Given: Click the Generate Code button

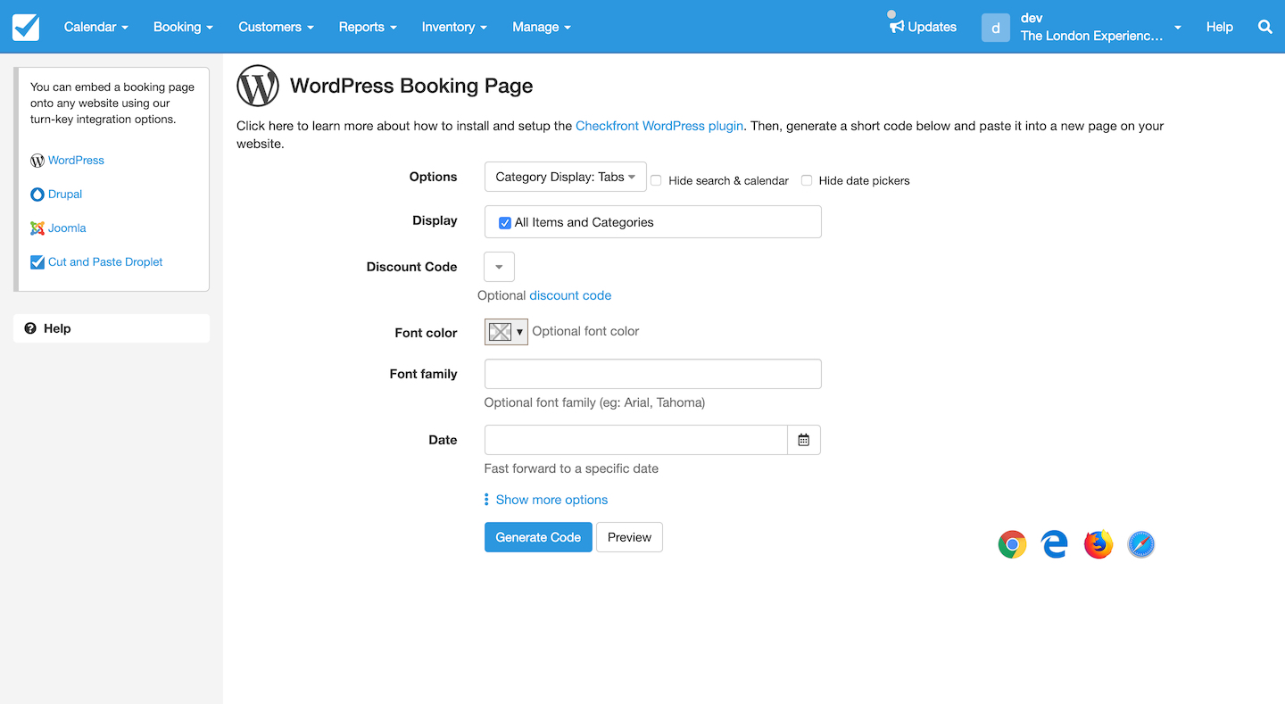Looking at the screenshot, I should [x=538, y=537].
